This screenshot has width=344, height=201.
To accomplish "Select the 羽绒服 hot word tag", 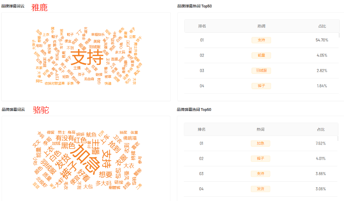I will 261,70.
